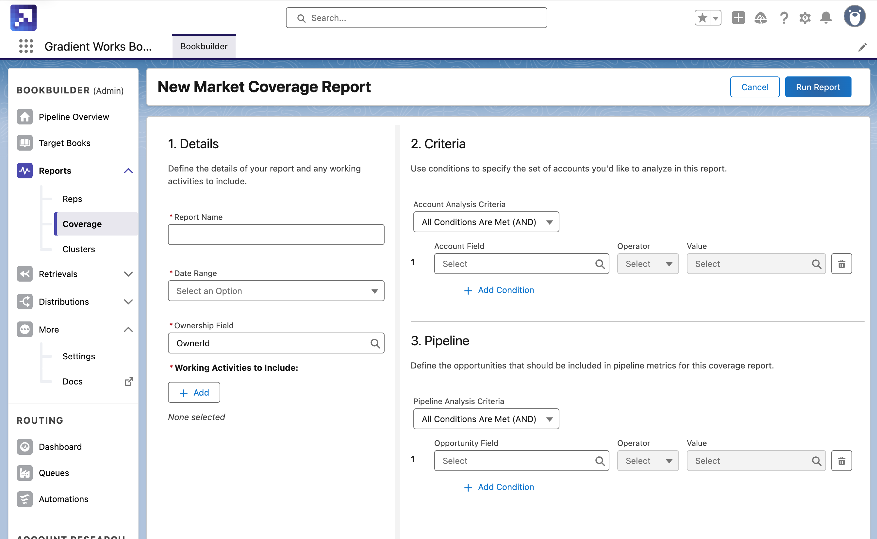Open the Account Analysis Criteria dropdown
The width and height of the screenshot is (877, 539).
(x=486, y=222)
